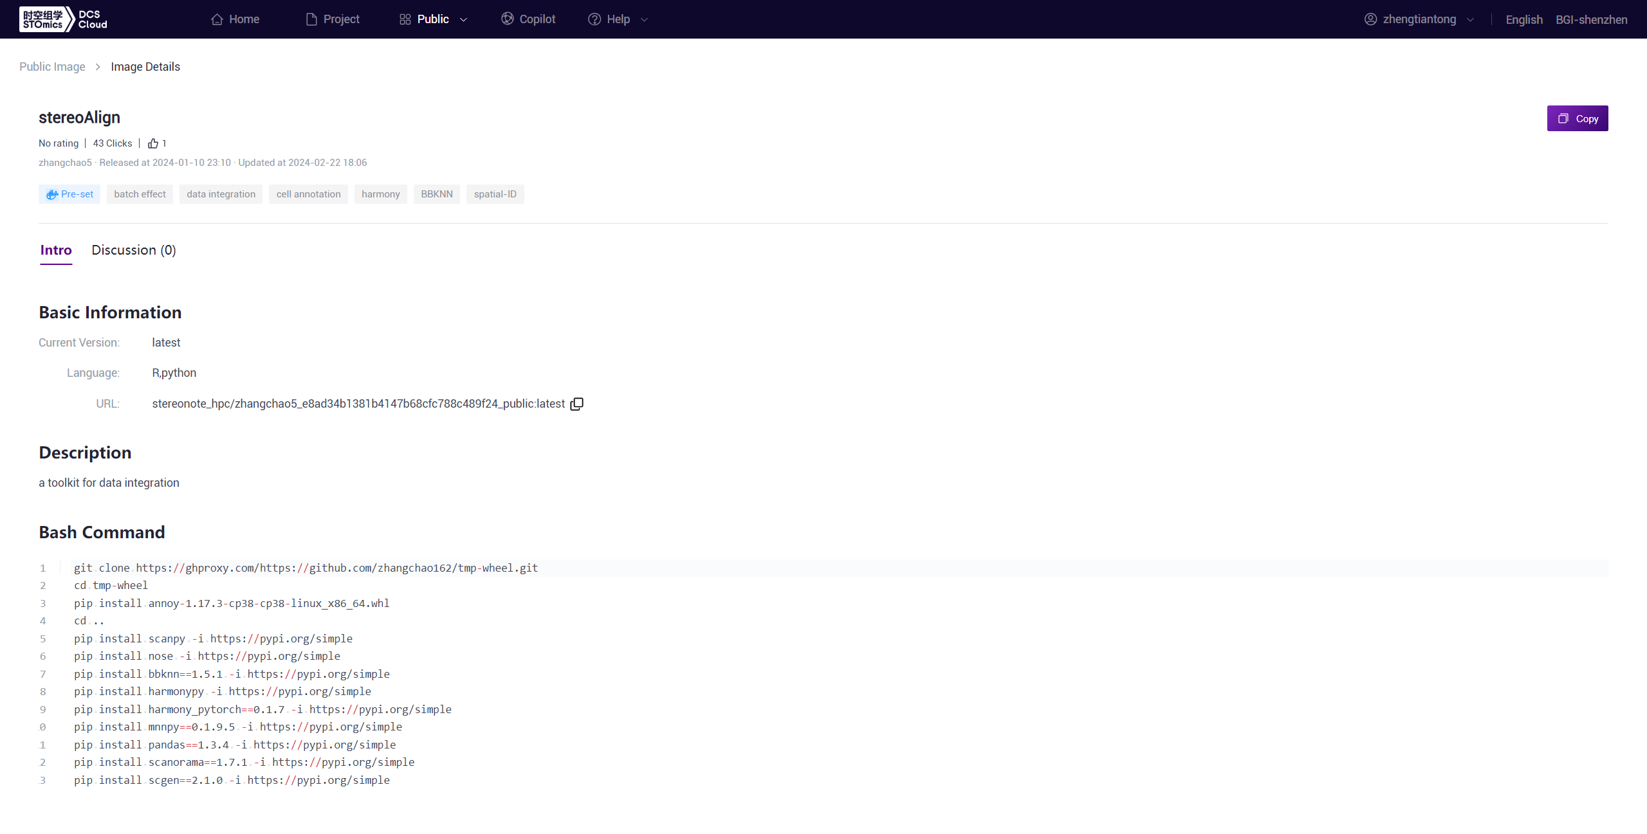Click the thumbs-up like icon
Screen dimensions: 1647x834
(152, 143)
